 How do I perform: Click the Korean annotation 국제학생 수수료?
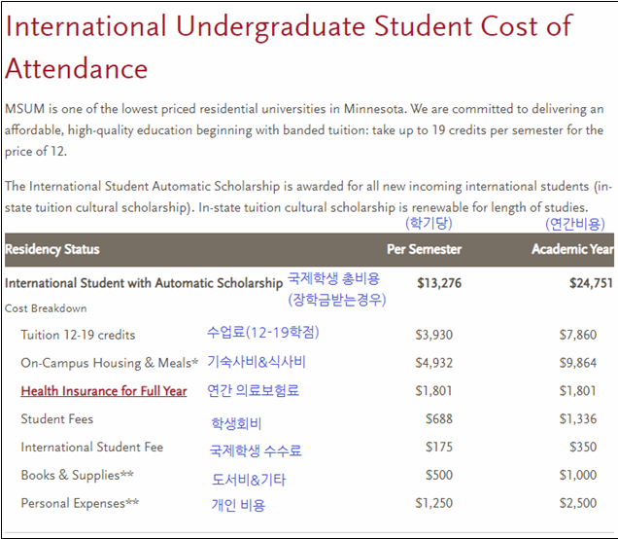click(x=256, y=450)
